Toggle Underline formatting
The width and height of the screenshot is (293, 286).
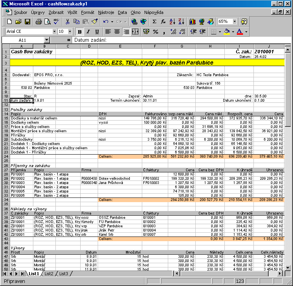(97, 31)
